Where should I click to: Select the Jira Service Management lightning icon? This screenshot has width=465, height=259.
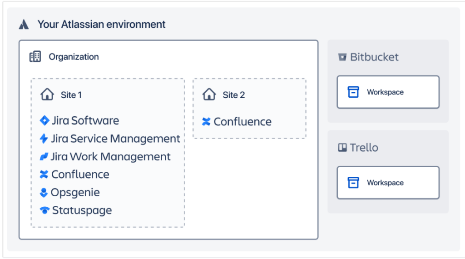pyautogui.click(x=44, y=139)
